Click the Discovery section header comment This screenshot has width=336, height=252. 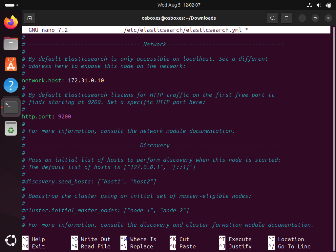pos(153,145)
